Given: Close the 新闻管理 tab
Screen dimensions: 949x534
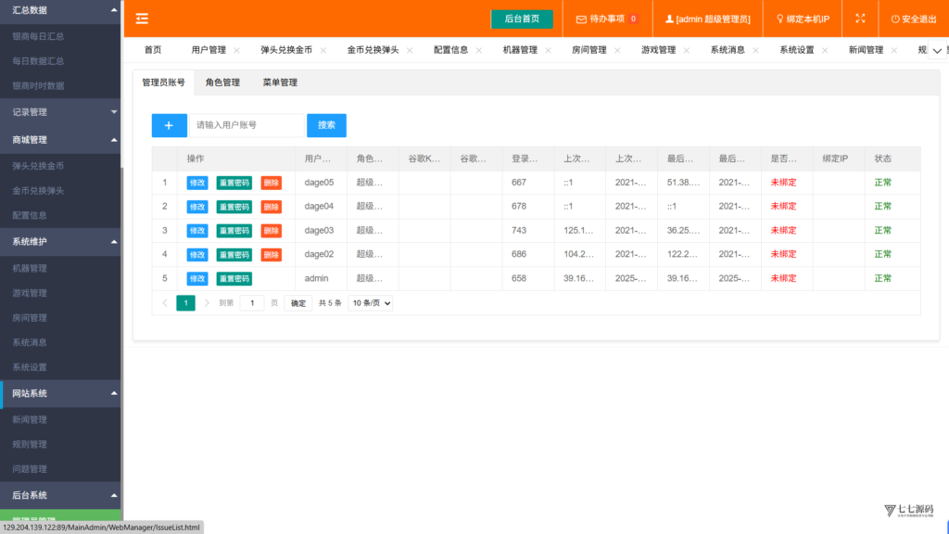Looking at the screenshot, I should click(x=894, y=50).
